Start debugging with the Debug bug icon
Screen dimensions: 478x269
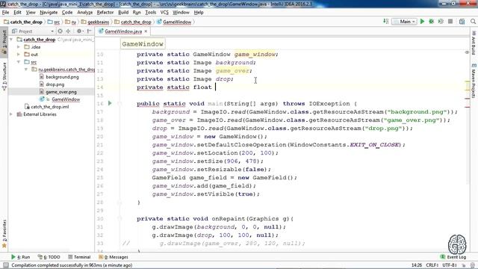[432, 22]
